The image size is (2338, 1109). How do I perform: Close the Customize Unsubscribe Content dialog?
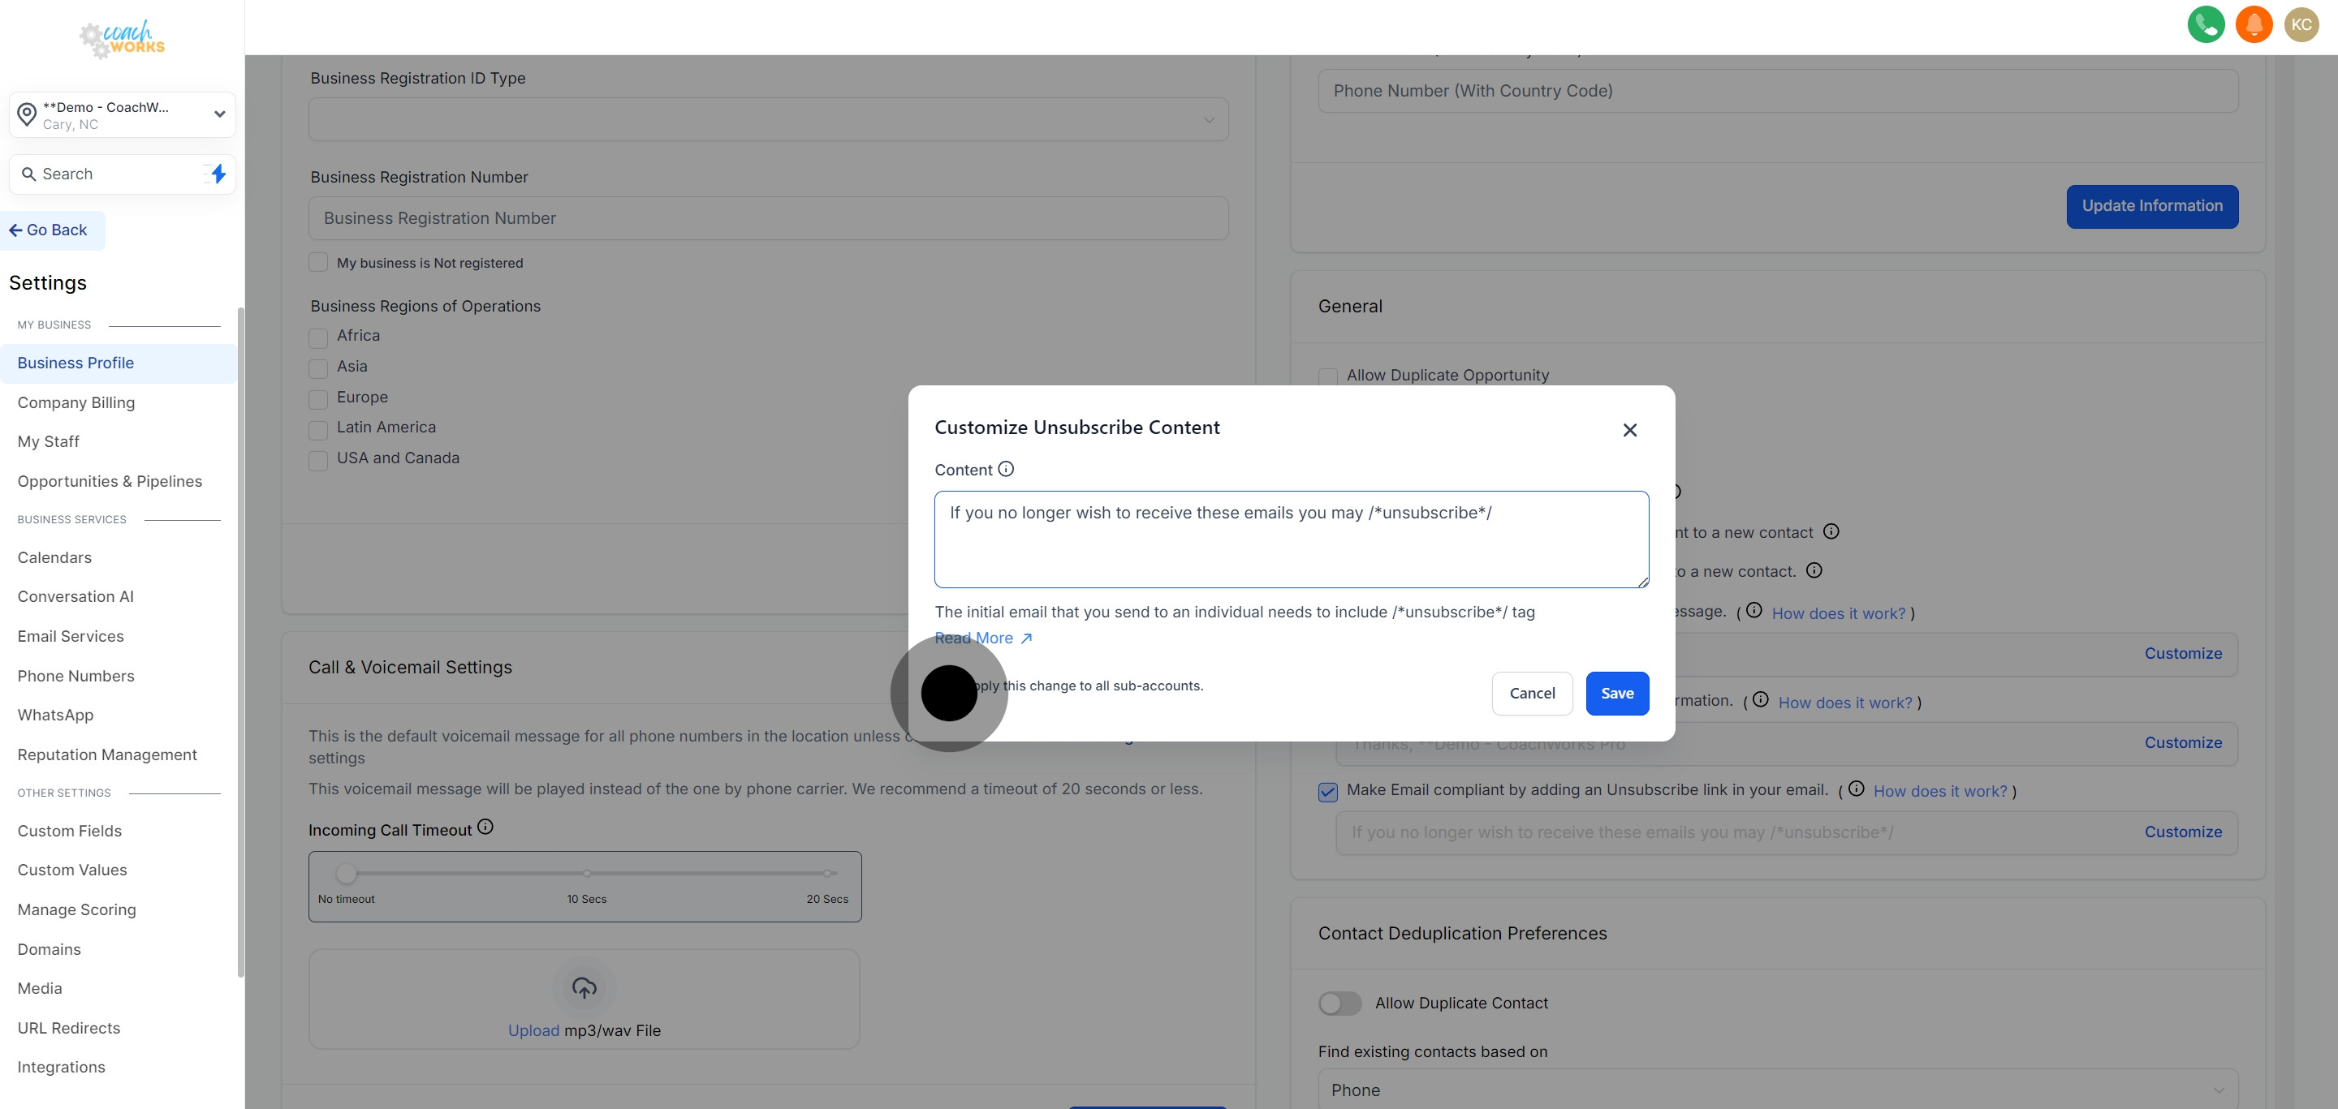[x=1629, y=430]
